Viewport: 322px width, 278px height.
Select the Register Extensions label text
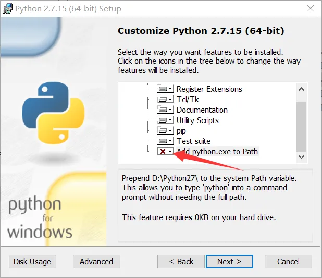tap(209, 89)
